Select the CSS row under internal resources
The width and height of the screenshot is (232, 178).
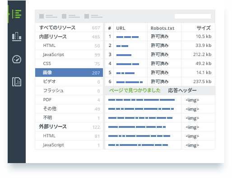[x=69, y=64]
